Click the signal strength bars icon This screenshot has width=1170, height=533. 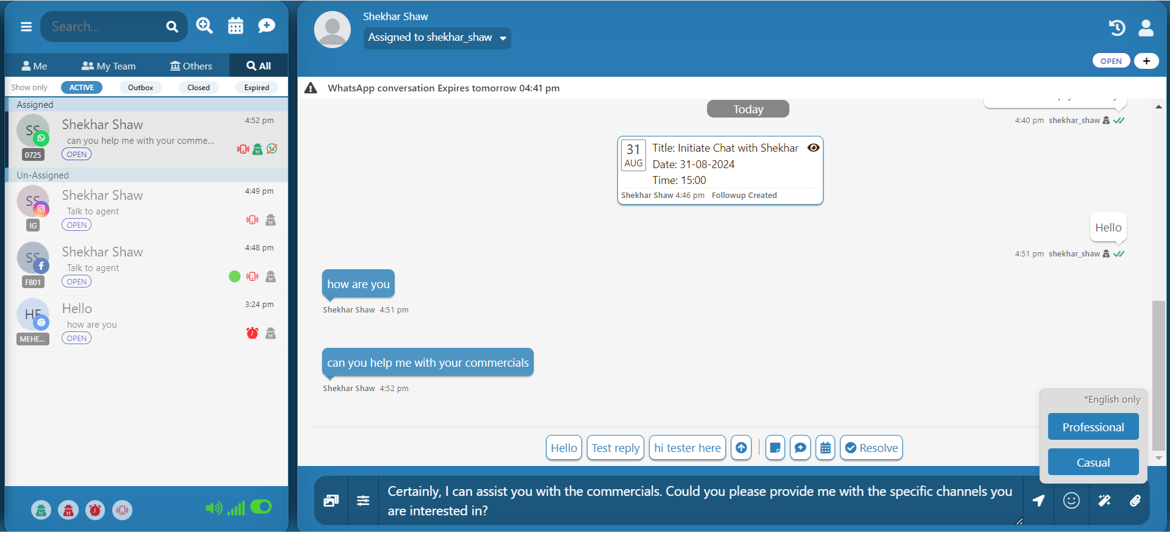coord(236,508)
